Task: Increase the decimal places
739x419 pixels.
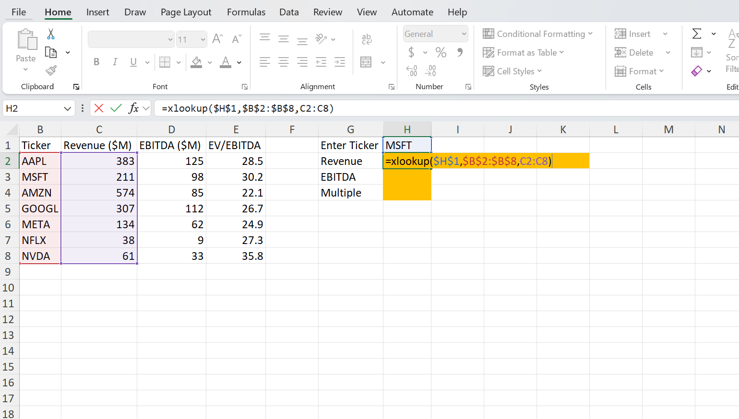Action: pos(411,70)
